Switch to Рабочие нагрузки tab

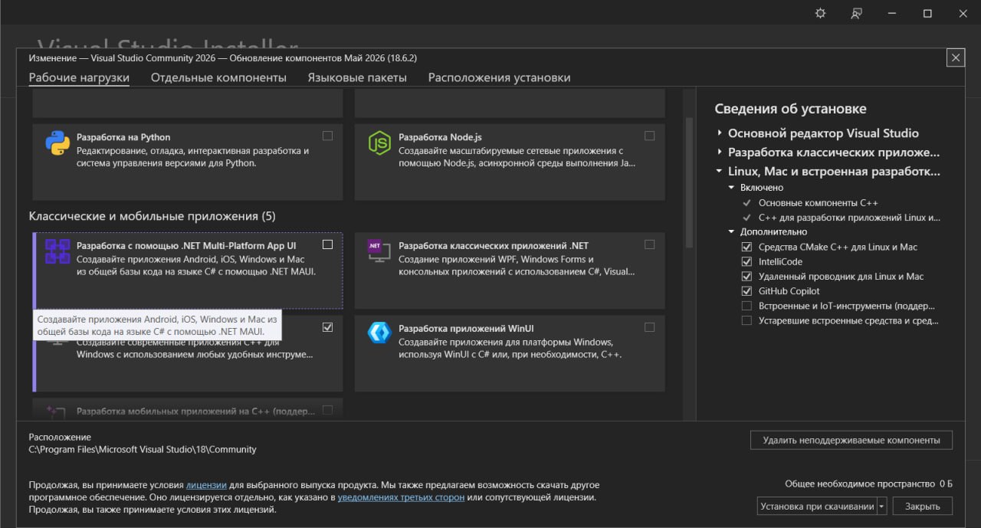79,77
